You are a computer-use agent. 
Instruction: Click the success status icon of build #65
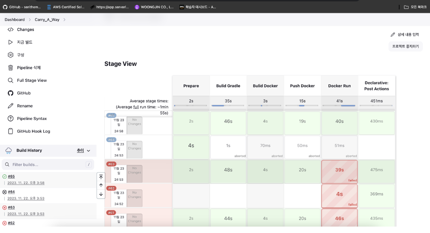(4, 176)
